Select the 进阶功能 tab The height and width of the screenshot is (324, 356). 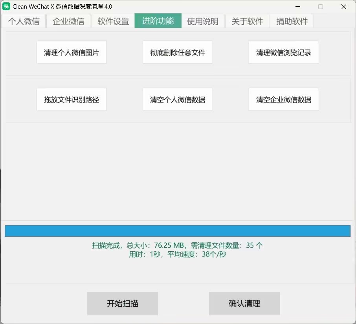pyautogui.click(x=158, y=21)
